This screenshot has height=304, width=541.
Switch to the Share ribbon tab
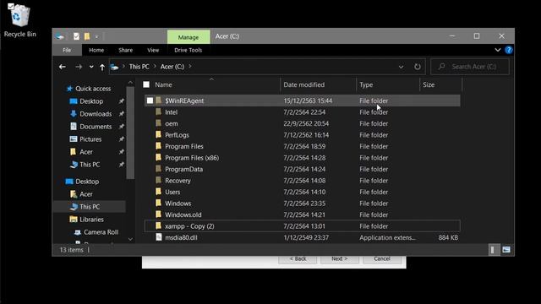(126, 50)
